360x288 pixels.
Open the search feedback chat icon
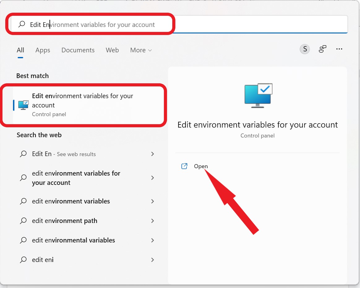323,49
